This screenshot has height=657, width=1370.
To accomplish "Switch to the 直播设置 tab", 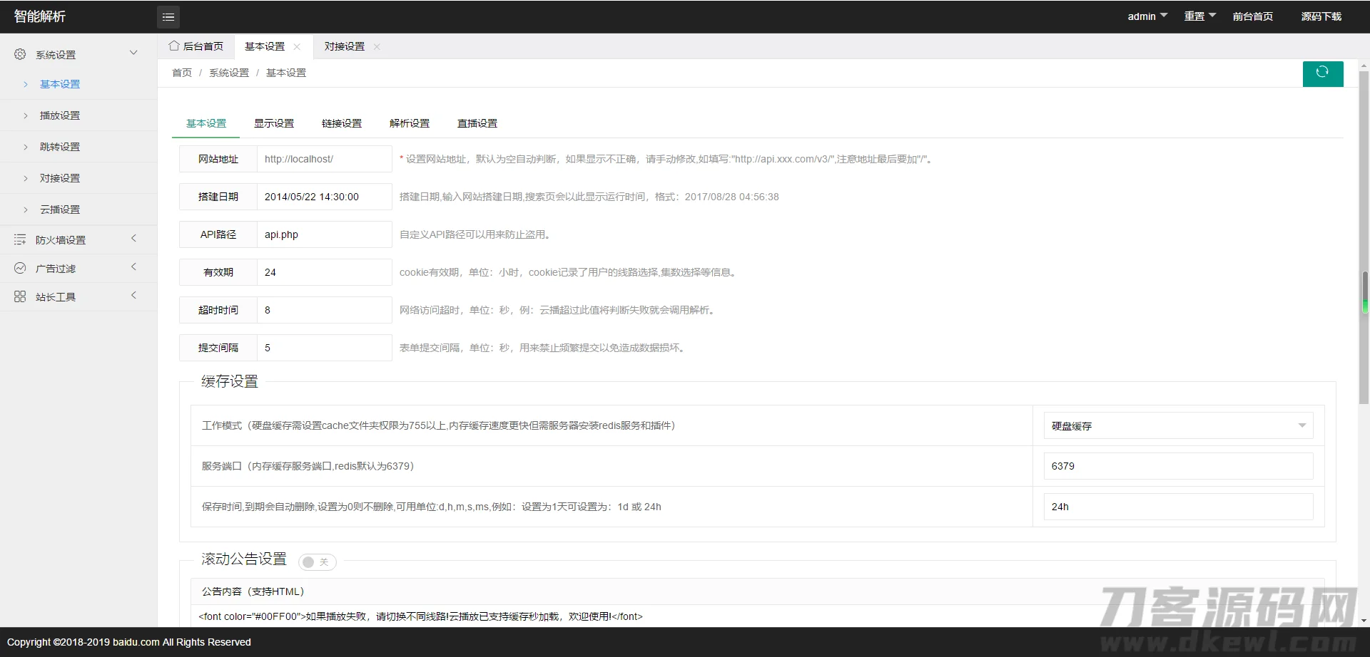I will (477, 123).
